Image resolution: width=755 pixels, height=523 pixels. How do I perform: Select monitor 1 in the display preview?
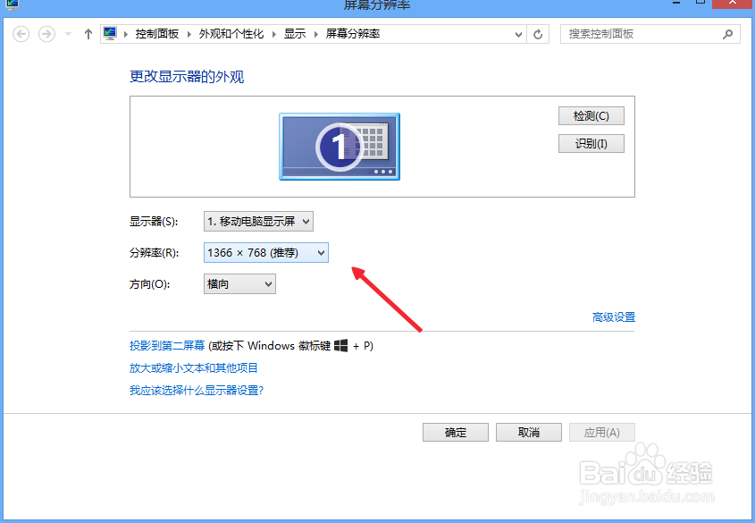click(x=340, y=147)
